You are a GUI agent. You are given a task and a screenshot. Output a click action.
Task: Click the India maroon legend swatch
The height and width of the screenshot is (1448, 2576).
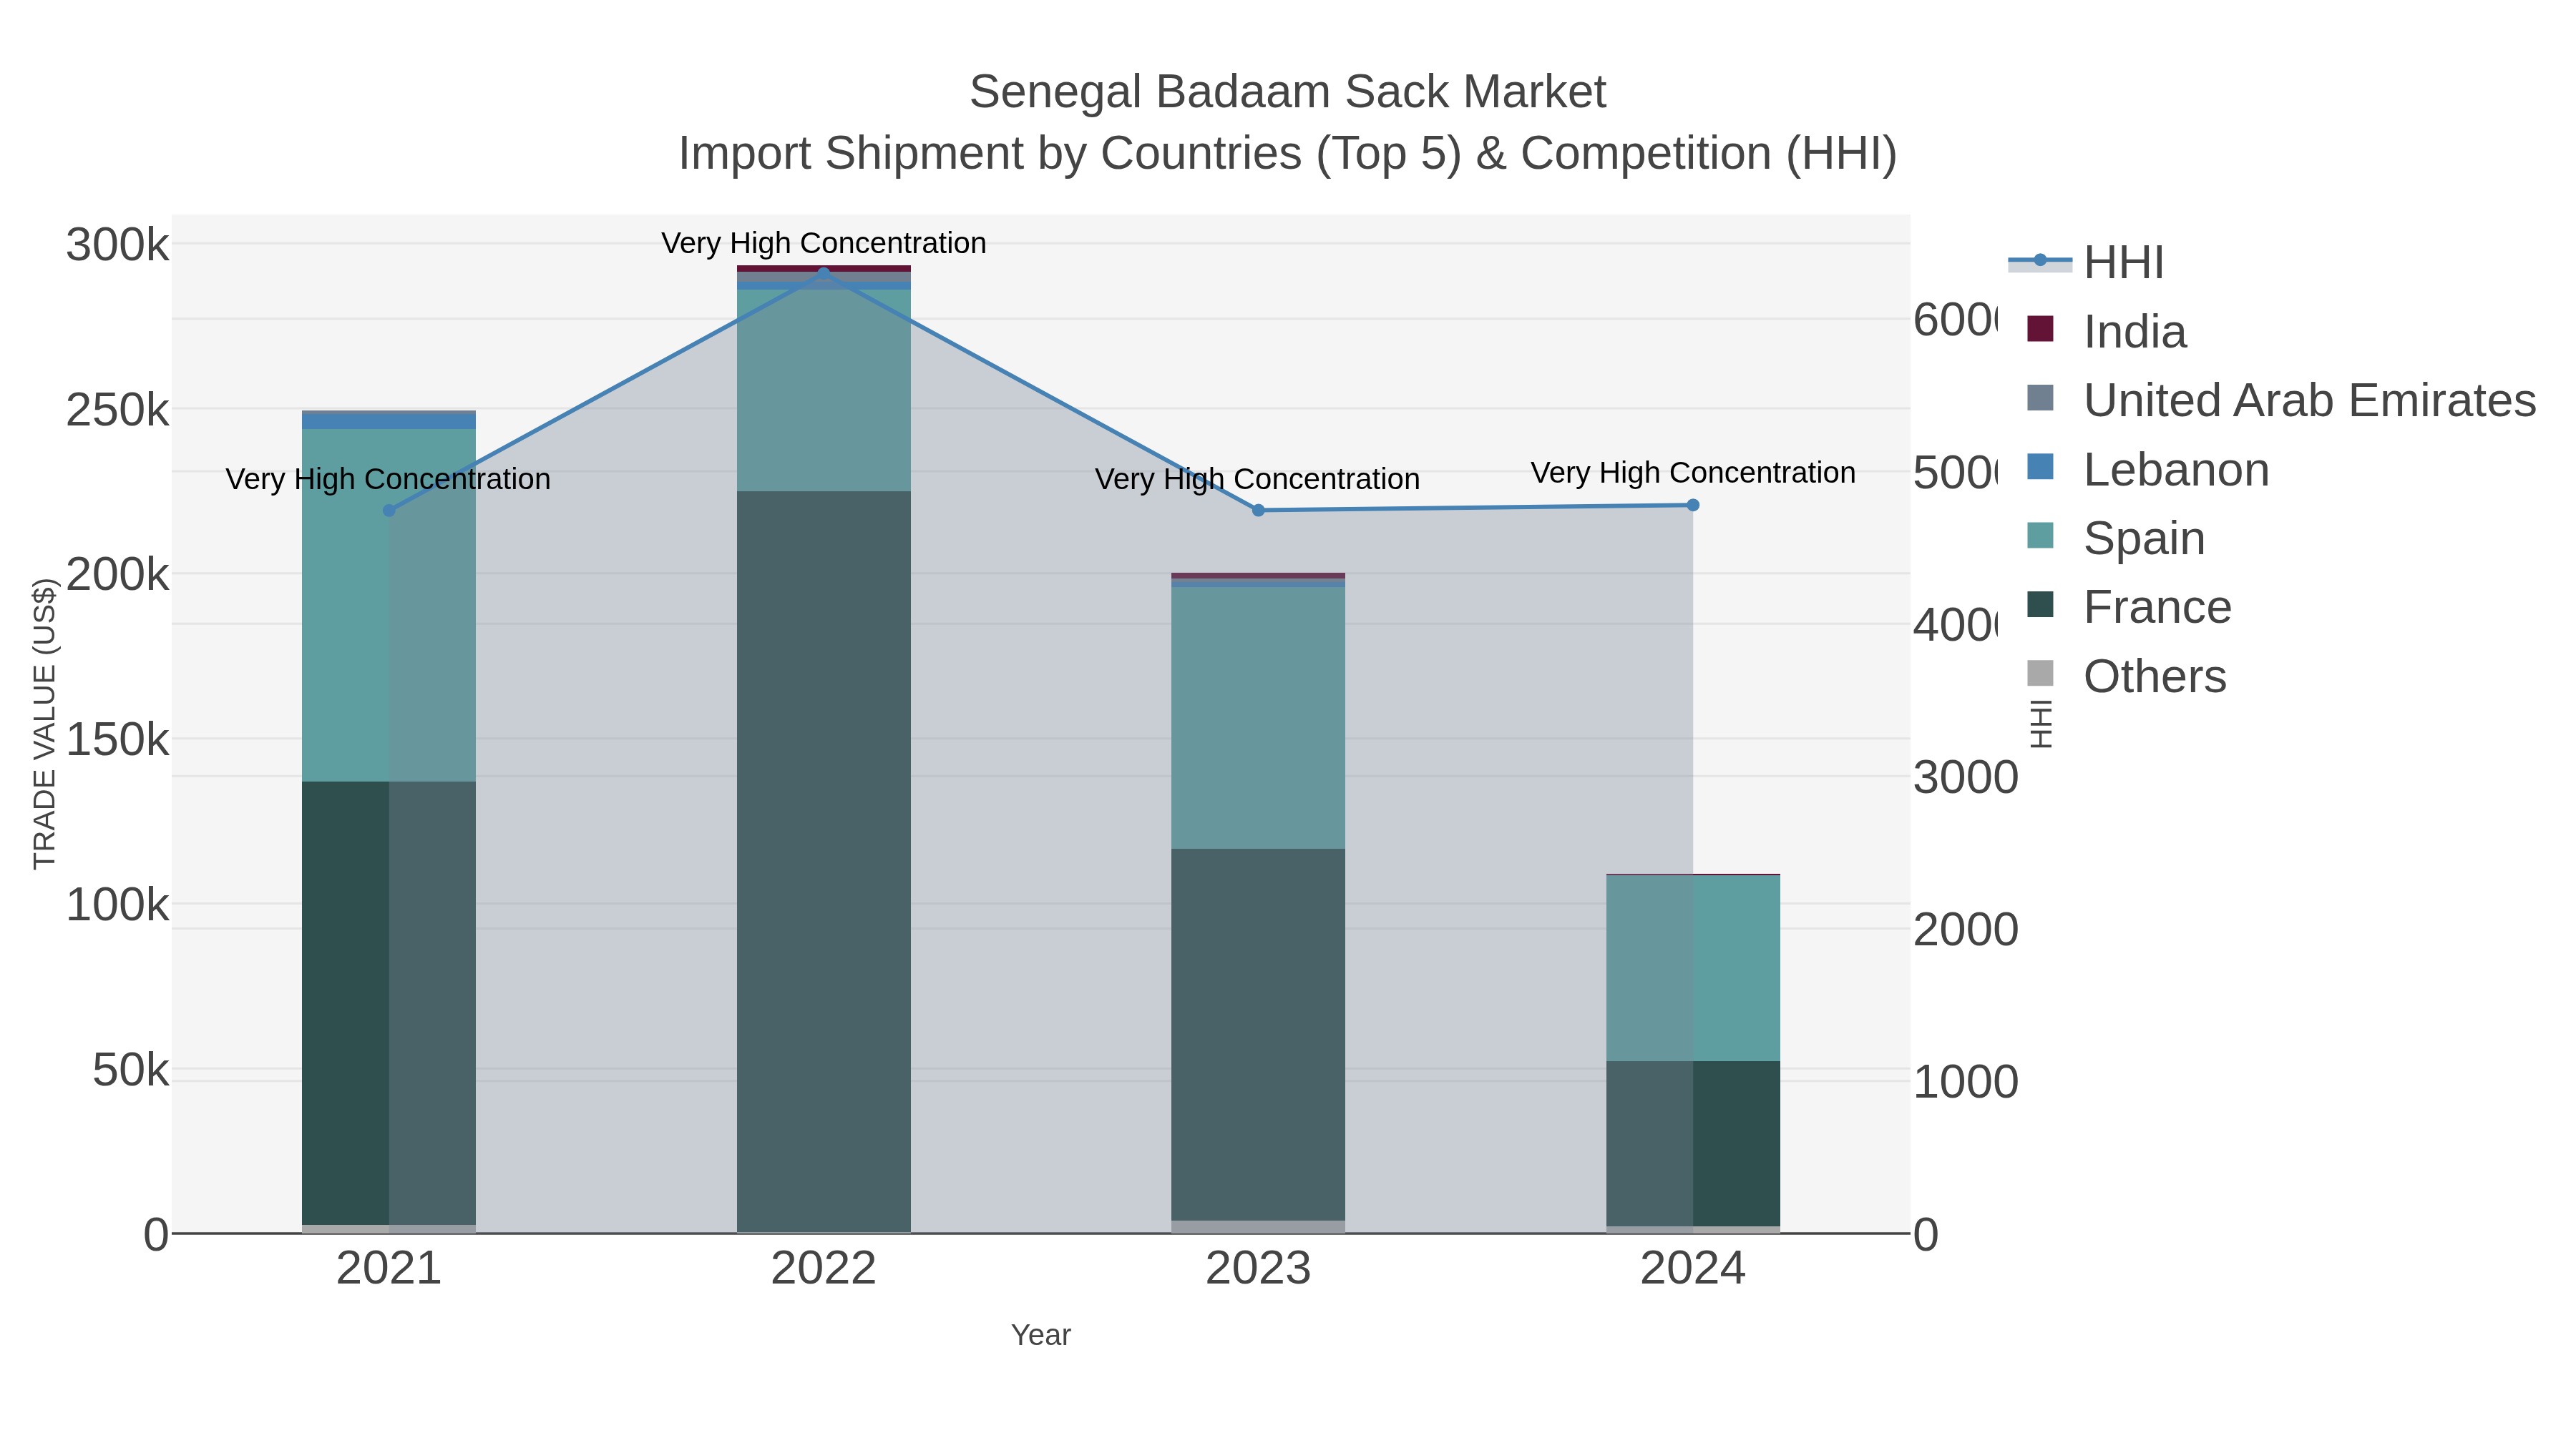(2040, 329)
